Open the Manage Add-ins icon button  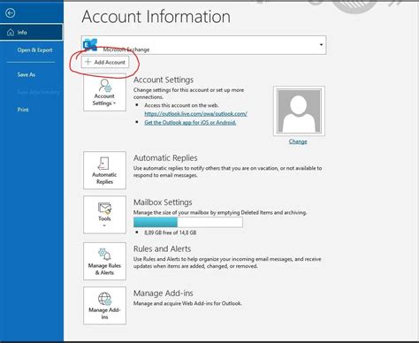tap(104, 306)
